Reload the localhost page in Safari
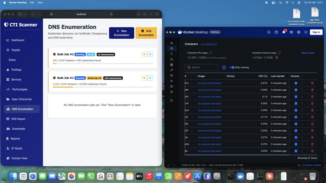 [x=111, y=14]
